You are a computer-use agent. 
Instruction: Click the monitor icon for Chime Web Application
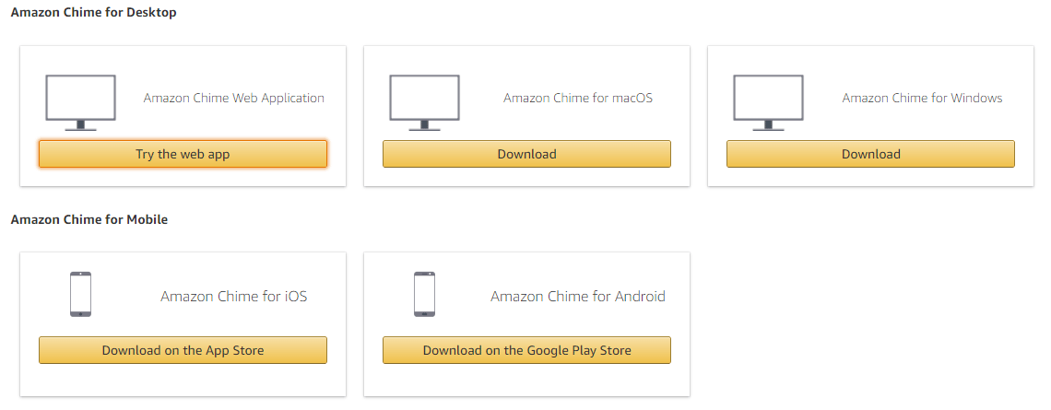(x=80, y=102)
